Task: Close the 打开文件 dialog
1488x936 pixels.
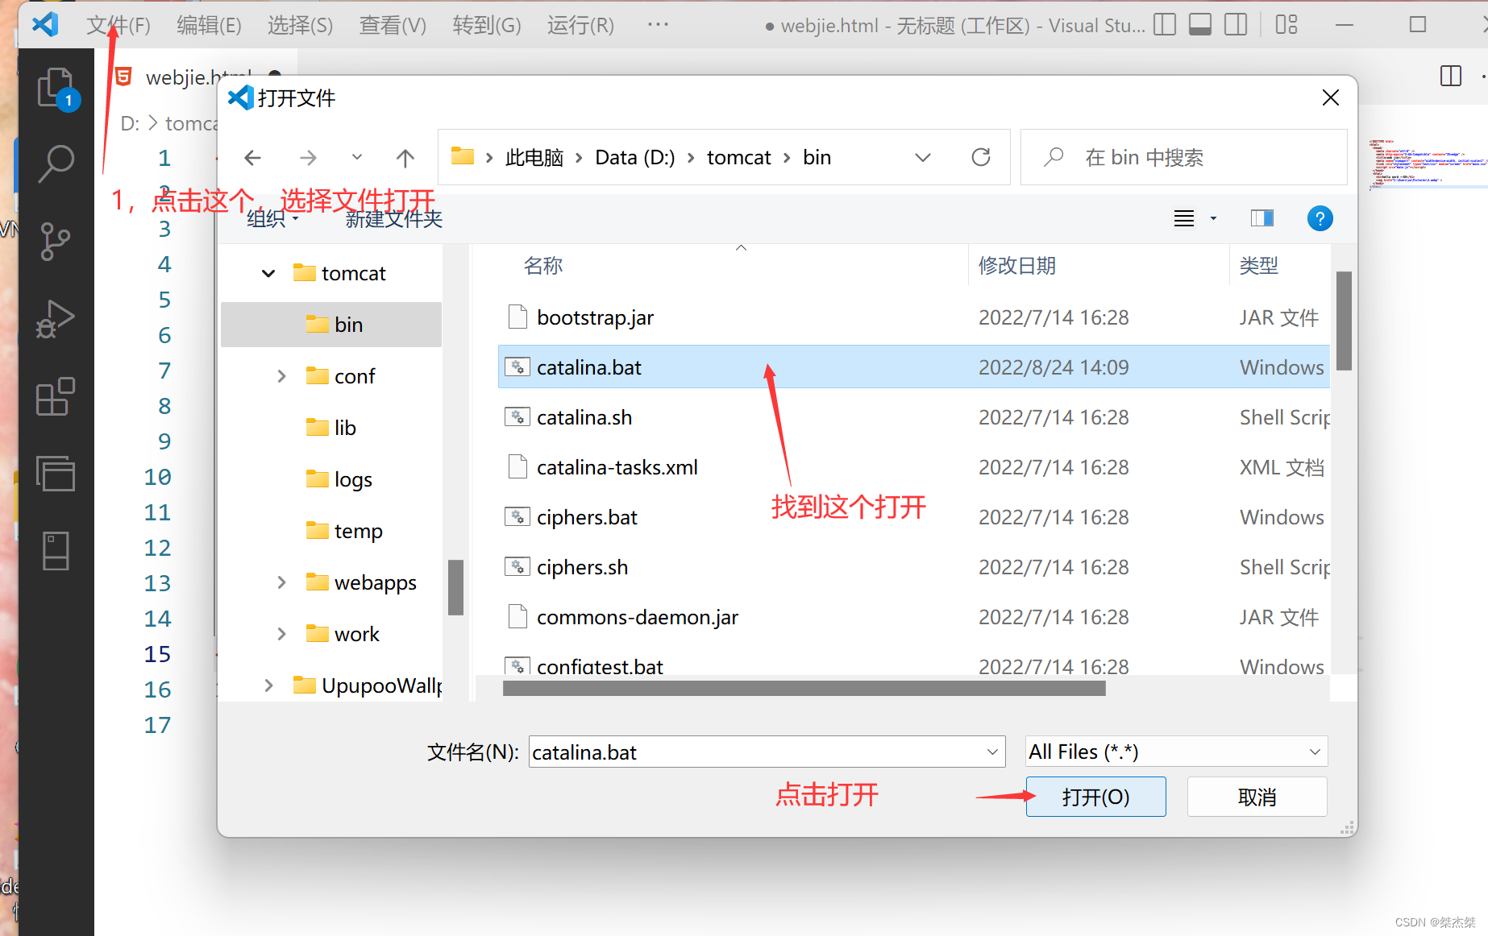Action: pos(1331,98)
